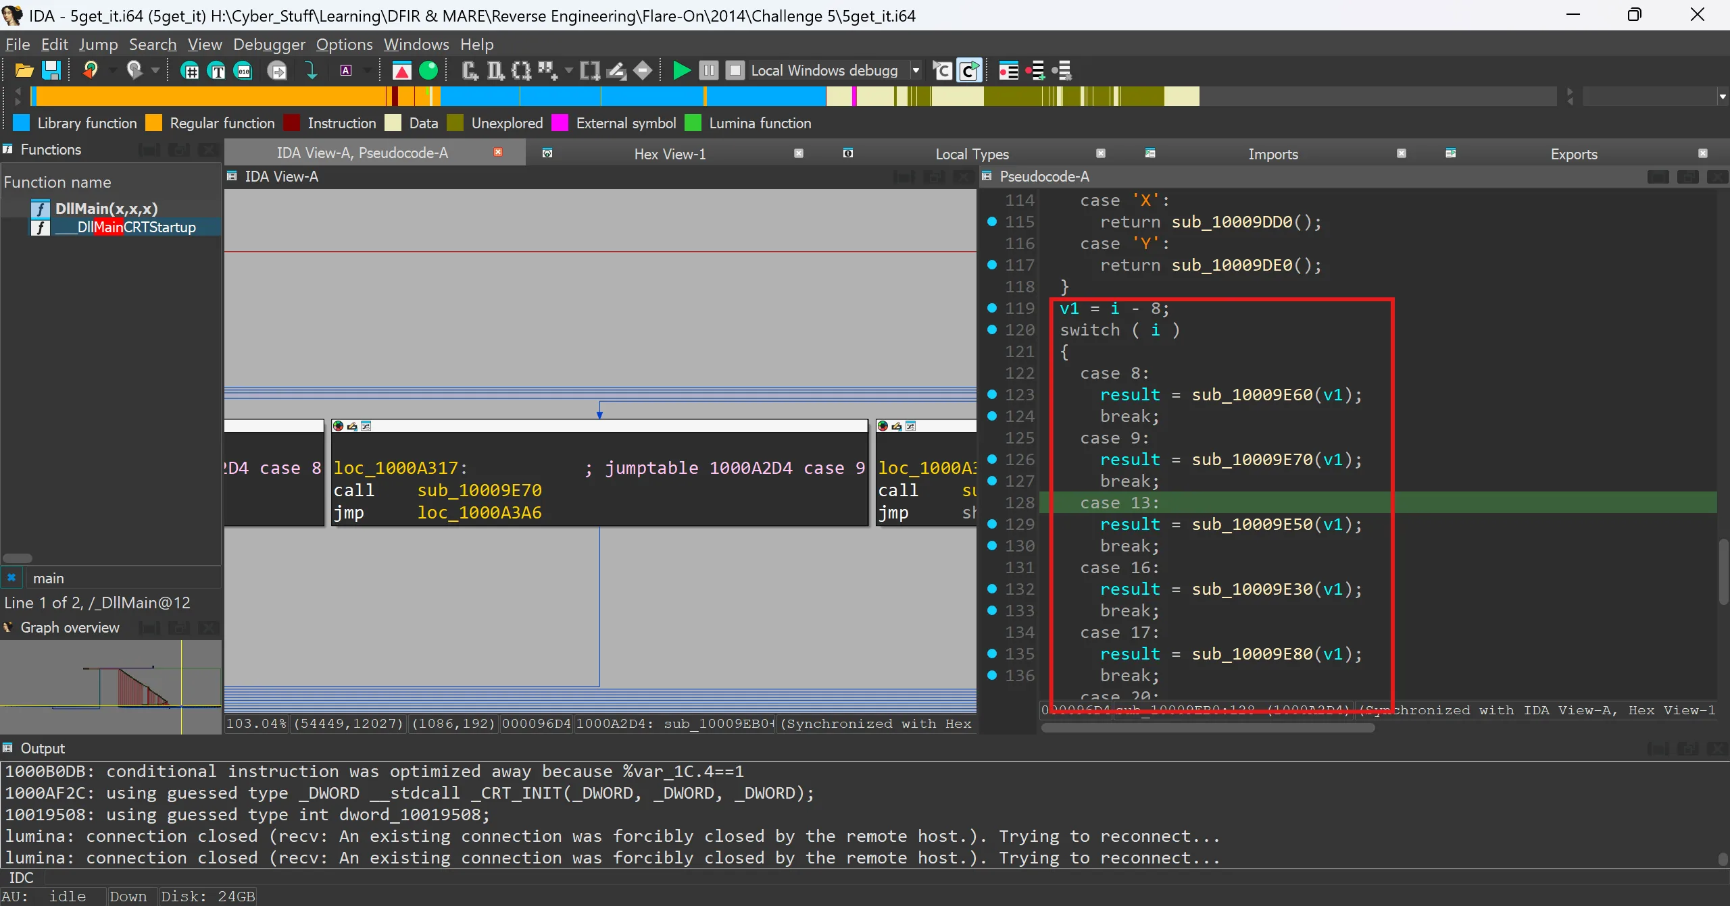Click the Open file toolbar icon
Viewport: 1730px width, 906px height.
(x=24, y=70)
